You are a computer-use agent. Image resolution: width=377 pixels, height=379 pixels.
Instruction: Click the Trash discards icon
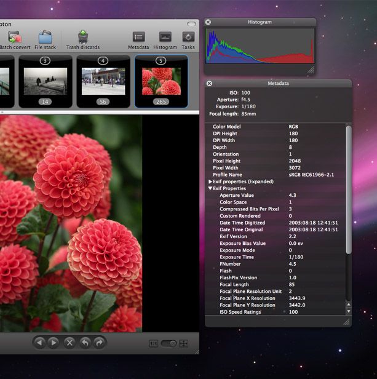click(x=82, y=37)
